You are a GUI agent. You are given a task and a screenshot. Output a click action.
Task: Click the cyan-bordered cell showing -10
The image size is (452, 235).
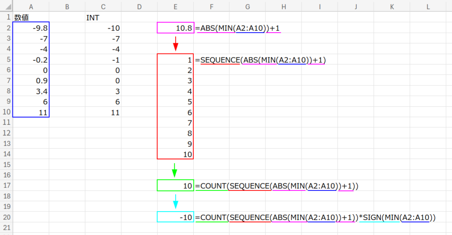click(x=175, y=217)
